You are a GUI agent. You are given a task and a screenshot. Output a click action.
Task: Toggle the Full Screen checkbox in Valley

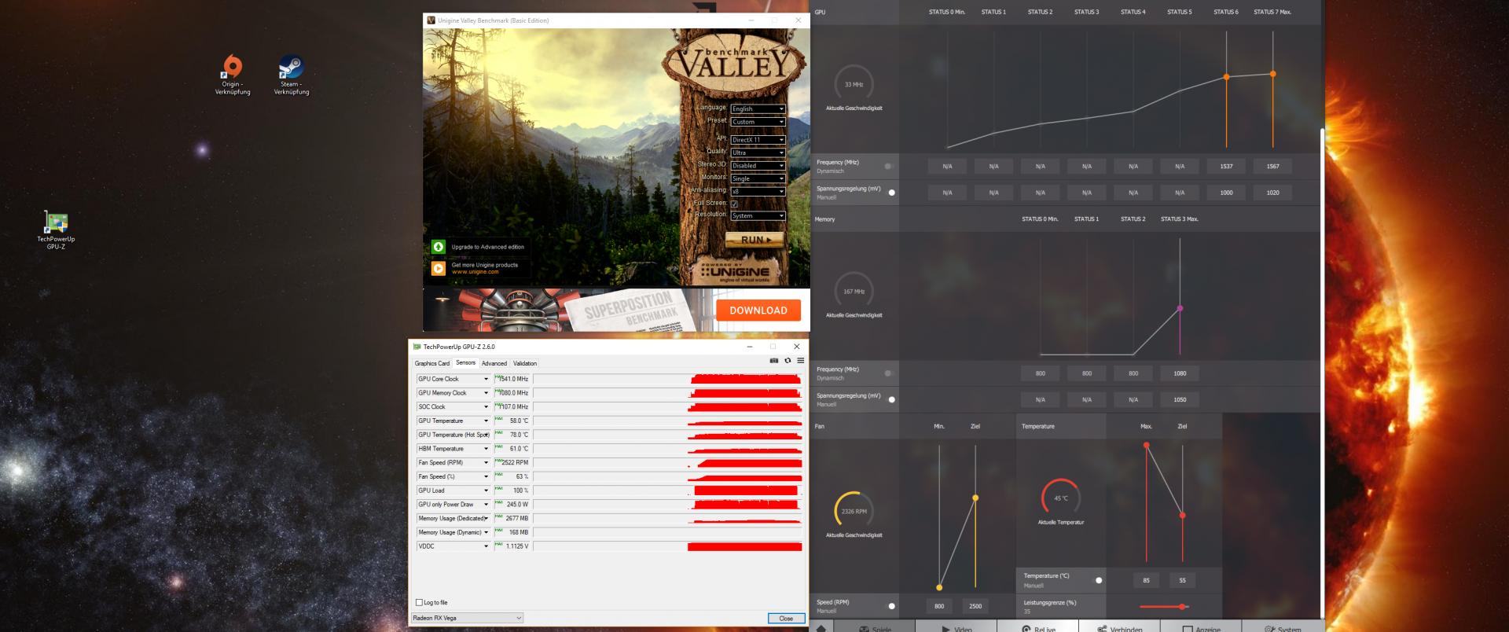tap(734, 204)
